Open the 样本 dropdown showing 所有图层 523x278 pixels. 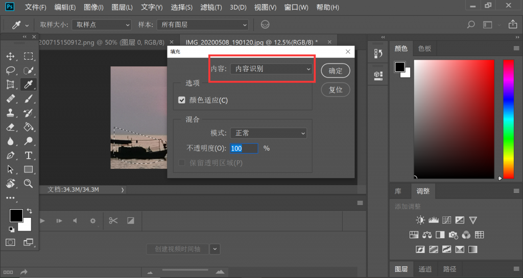pos(203,24)
